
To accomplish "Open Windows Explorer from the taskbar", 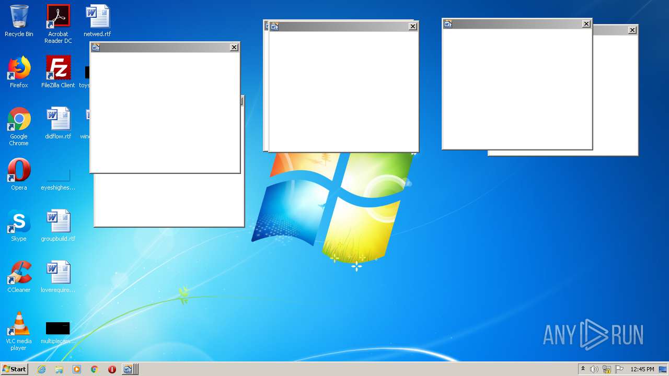I will (59, 369).
